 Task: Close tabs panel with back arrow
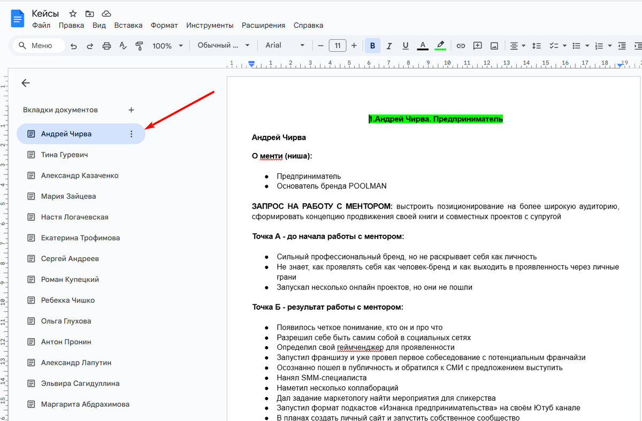pyautogui.click(x=26, y=83)
